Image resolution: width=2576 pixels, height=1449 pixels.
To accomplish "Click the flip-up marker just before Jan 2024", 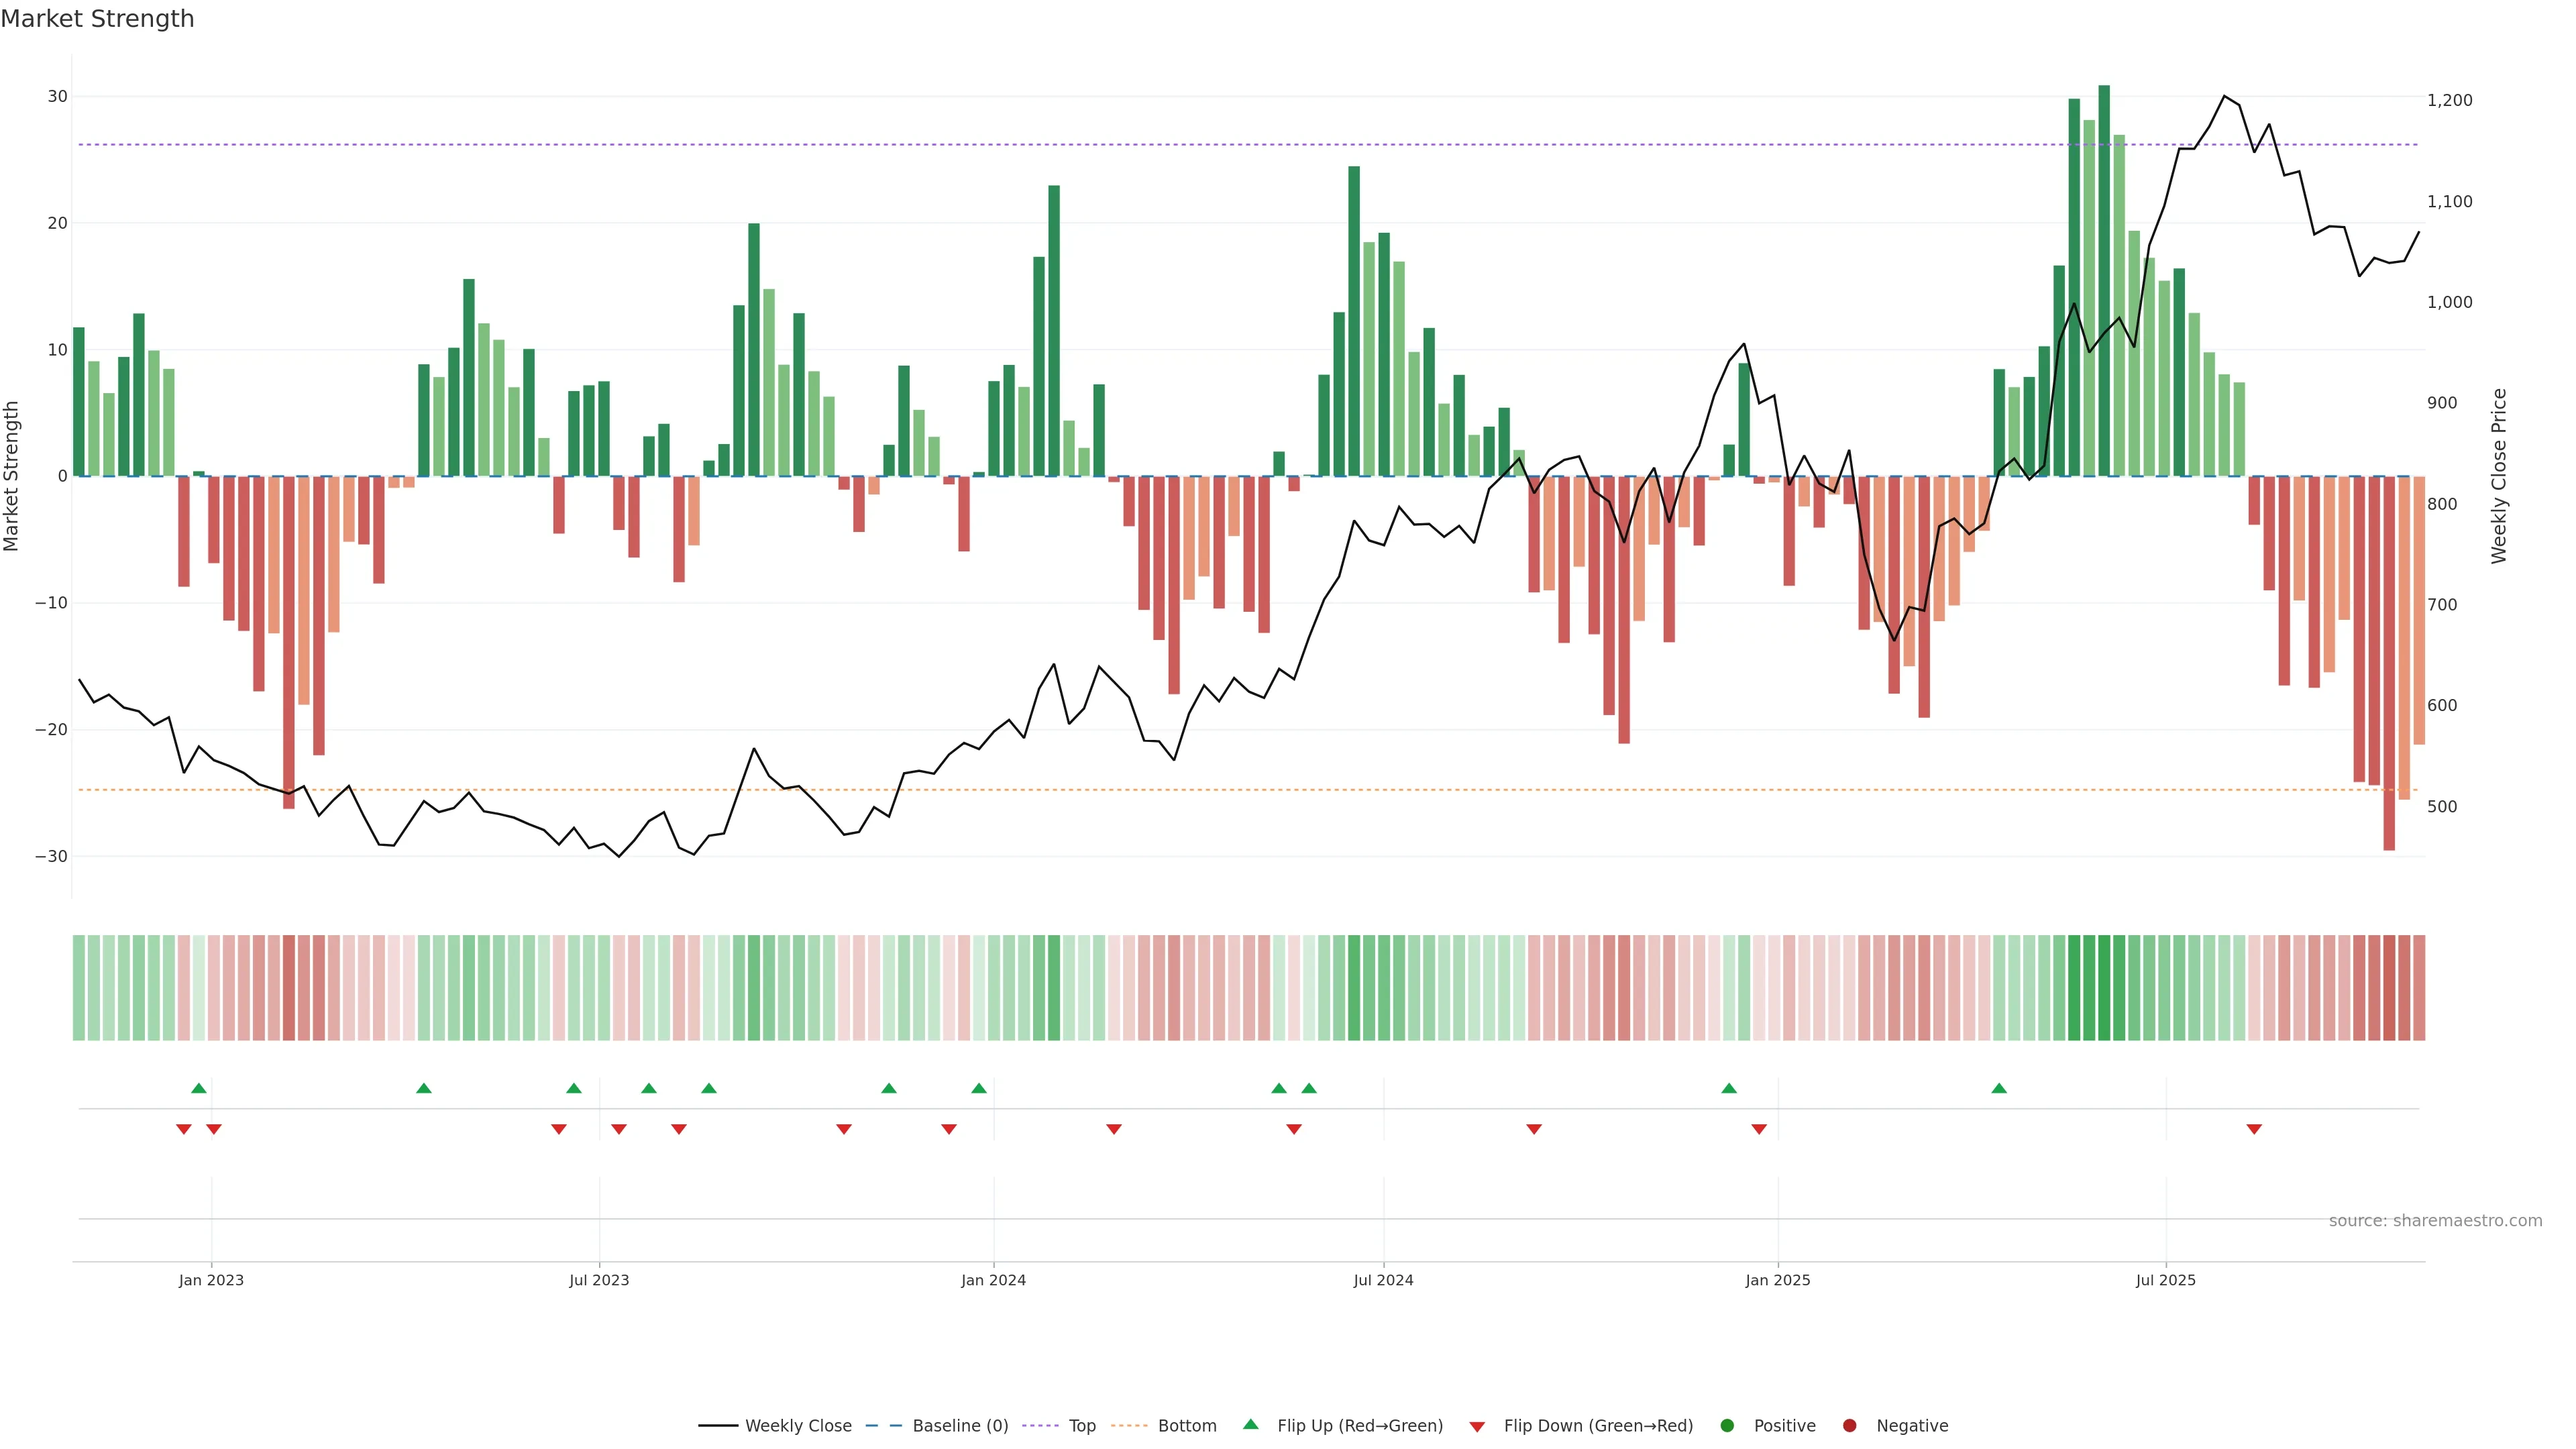I will coord(979,1088).
